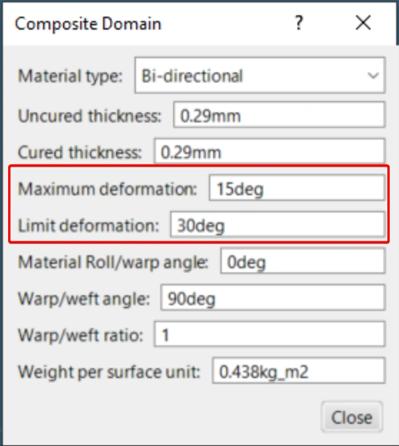Image resolution: width=399 pixels, height=446 pixels.
Task: Focus the Warp/weft ratio input box
Action: [x=269, y=336]
